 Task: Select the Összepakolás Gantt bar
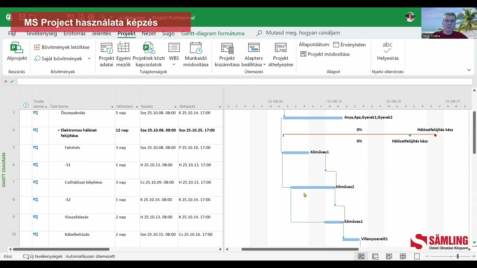tap(313, 118)
